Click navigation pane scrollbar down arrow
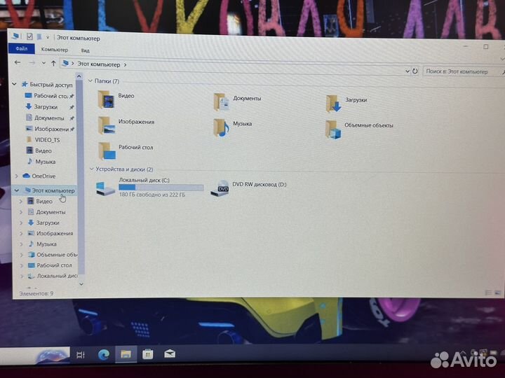 point(81,283)
